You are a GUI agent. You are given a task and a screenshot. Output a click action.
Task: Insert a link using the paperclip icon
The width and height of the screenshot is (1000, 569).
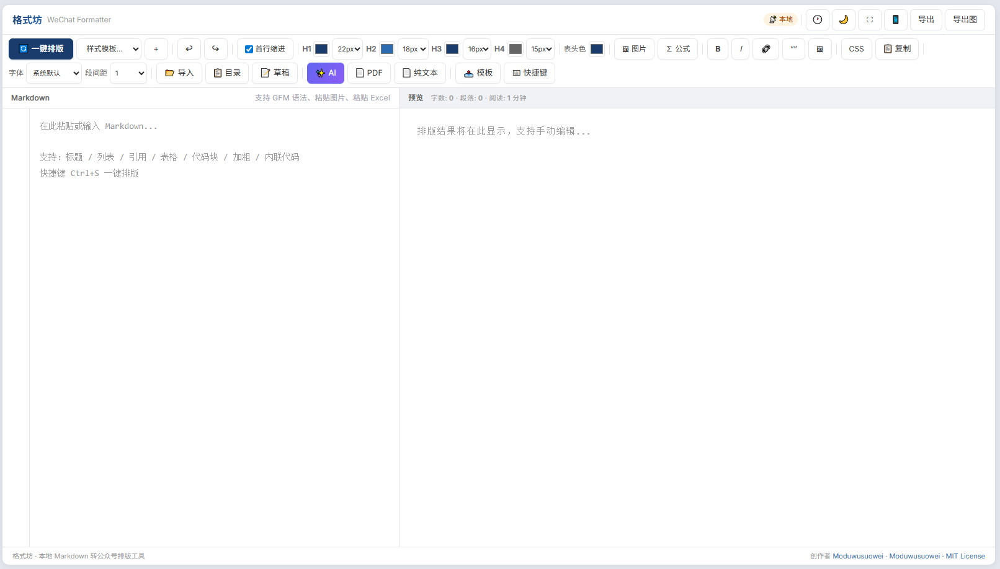coord(766,49)
